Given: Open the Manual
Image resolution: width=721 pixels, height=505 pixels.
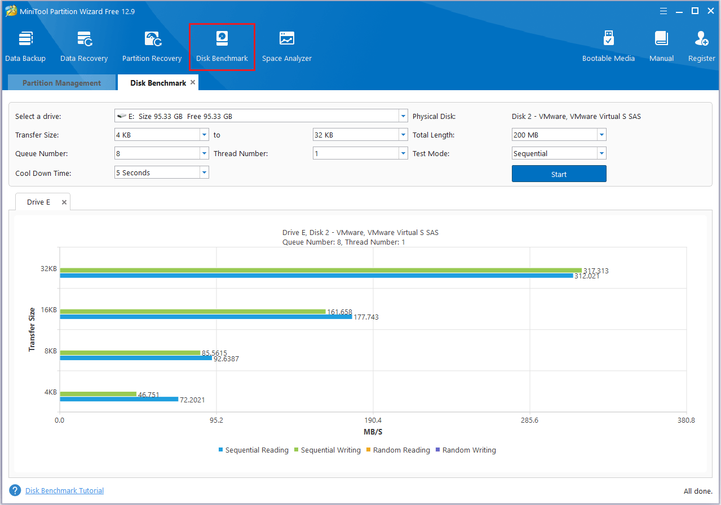Looking at the screenshot, I should tap(661, 44).
